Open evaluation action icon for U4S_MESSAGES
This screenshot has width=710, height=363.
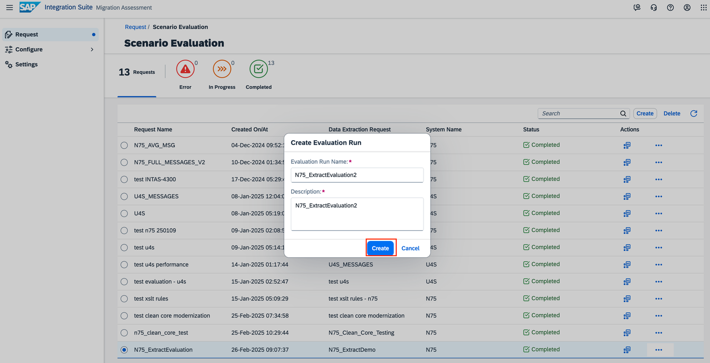pyautogui.click(x=627, y=196)
